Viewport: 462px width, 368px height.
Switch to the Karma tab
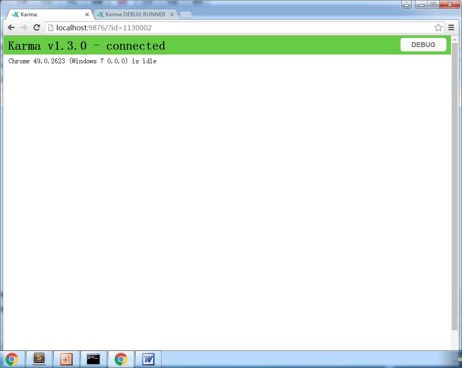point(50,15)
